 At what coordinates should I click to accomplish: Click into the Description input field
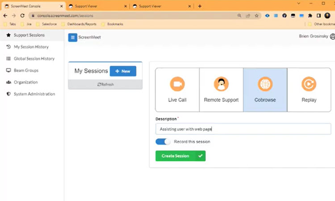(x=243, y=129)
